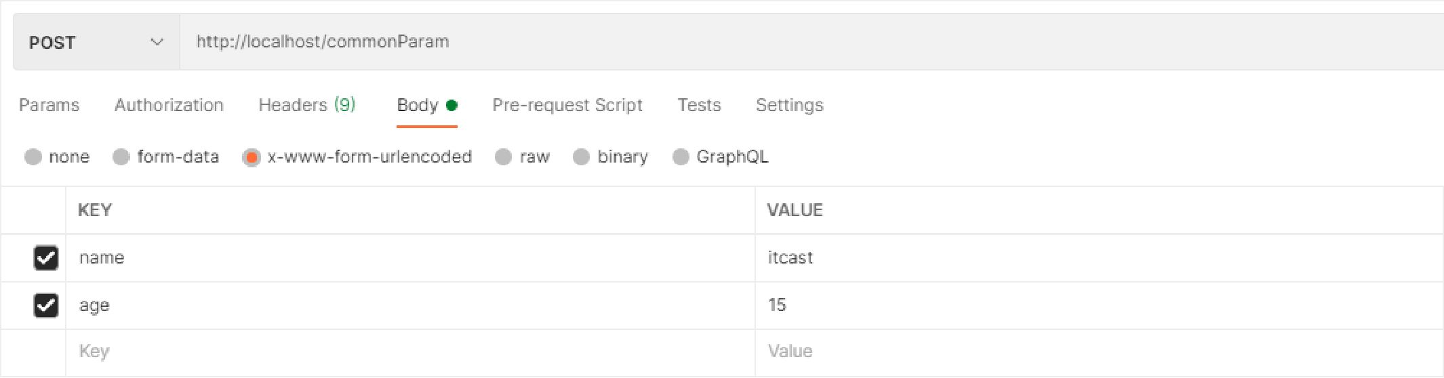
Task: Open the Pre-request Script tab
Action: pos(567,105)
